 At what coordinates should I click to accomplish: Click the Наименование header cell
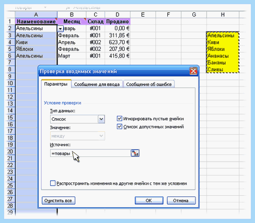pos(36,21)
